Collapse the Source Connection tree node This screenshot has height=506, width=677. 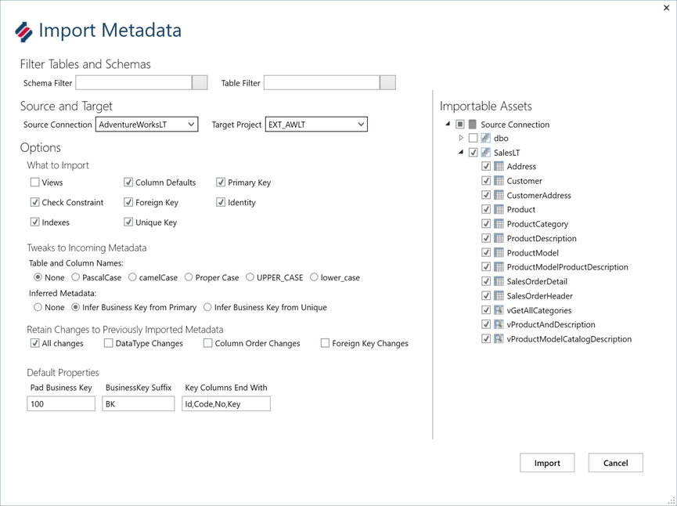[448, 124]
